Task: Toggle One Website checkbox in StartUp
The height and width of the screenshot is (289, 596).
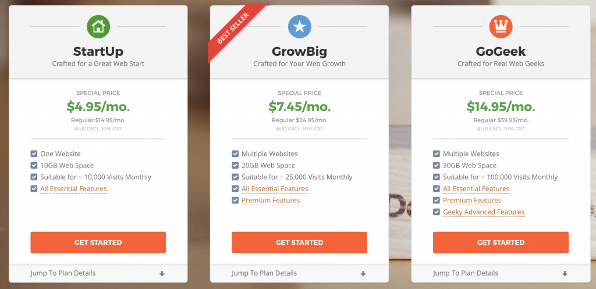Action: click(x=34, y=154)
